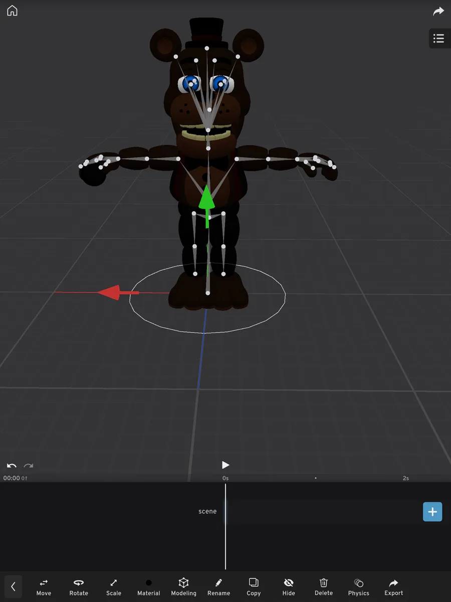
Task: Open the Material editor
Action: (149, 587)
